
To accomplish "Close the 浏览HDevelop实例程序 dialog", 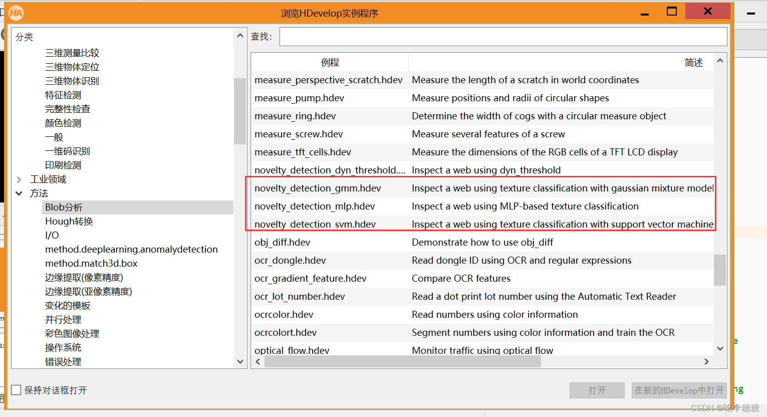I will [x=707, y=11].
